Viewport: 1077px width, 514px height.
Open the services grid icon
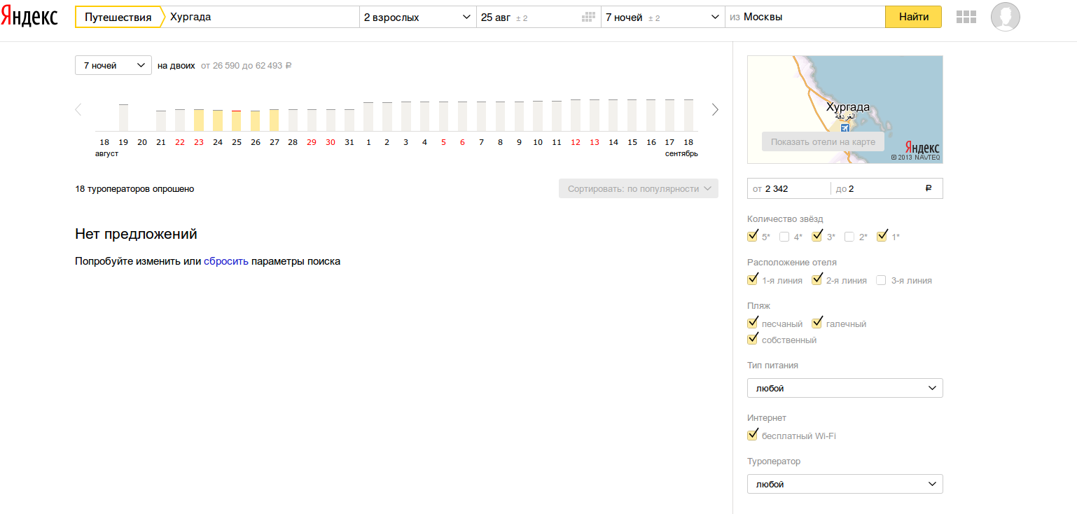pyautogui.click(x=966, y=17)
